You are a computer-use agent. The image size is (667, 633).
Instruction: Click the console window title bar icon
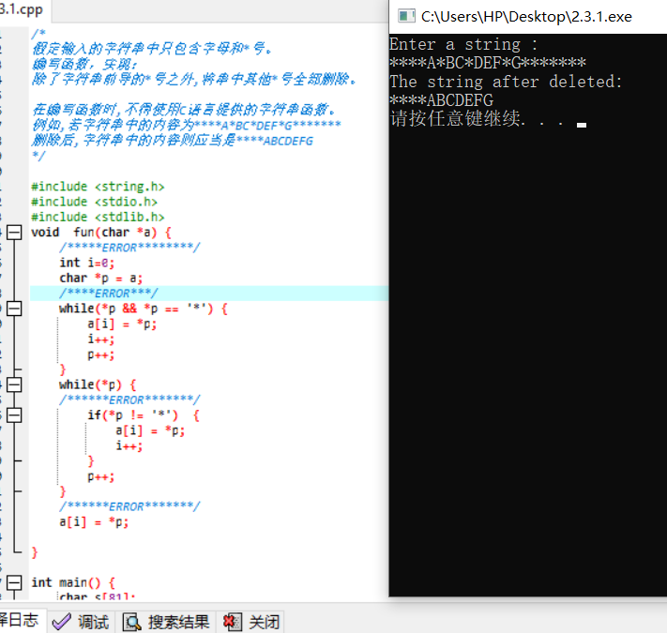click(x=406, y=16)
